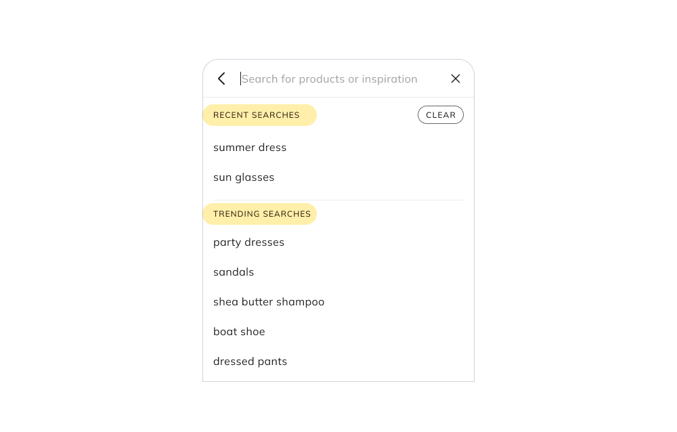
Task: Tap the "sandals" trending suggestion
Action: pos(234,272)
